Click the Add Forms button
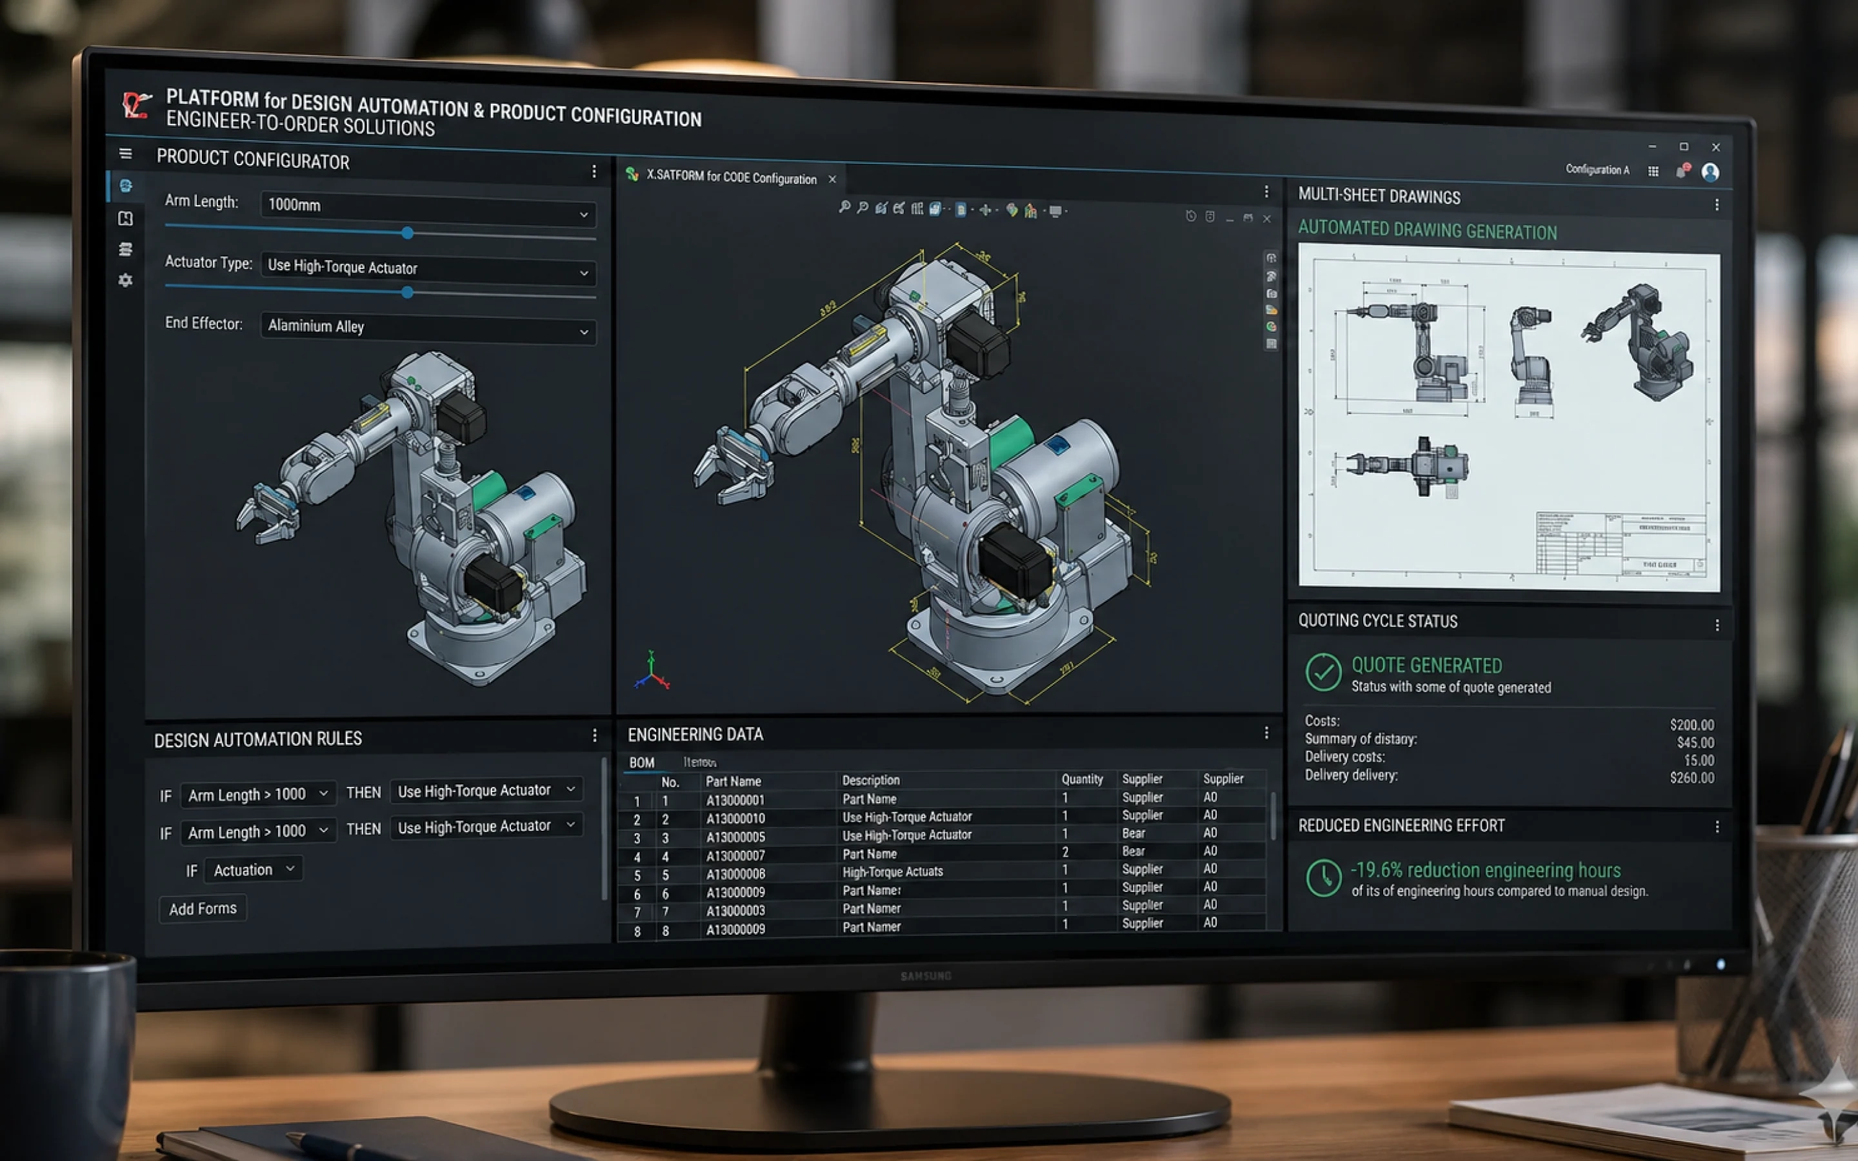 point(203,909)
